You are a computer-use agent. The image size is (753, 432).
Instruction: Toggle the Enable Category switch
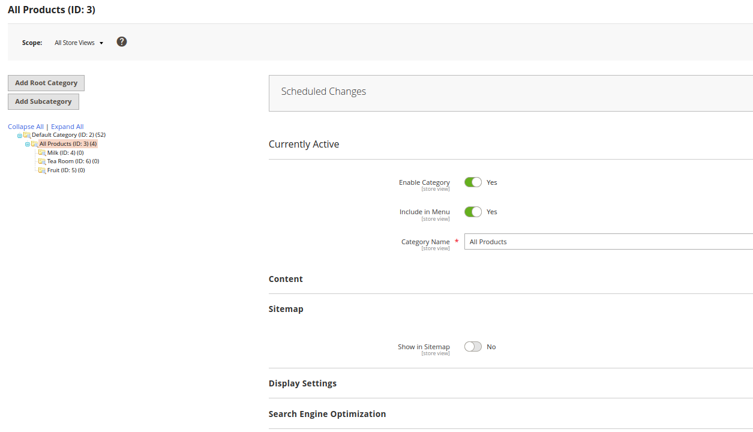[473, 182]
